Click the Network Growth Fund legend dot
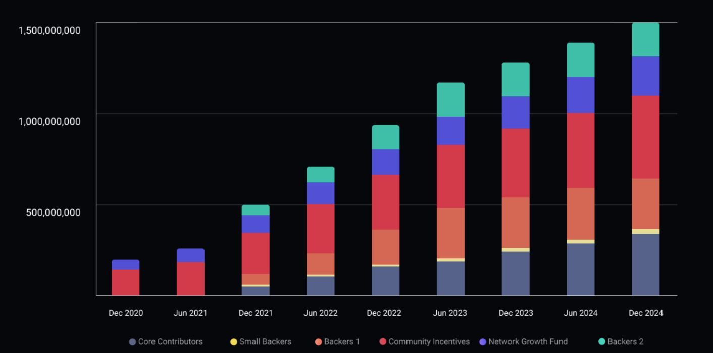Viewport: 713px width, 353px height. 483,342
